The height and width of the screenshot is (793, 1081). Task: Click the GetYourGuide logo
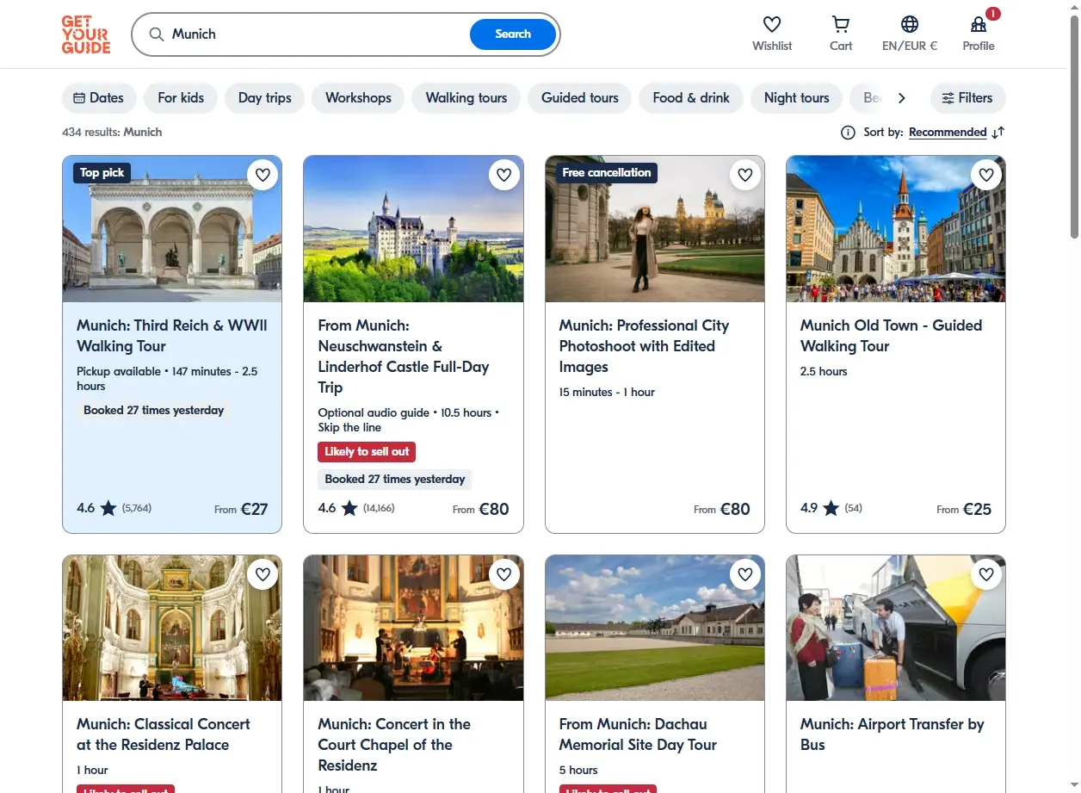[x=86, y=34]
